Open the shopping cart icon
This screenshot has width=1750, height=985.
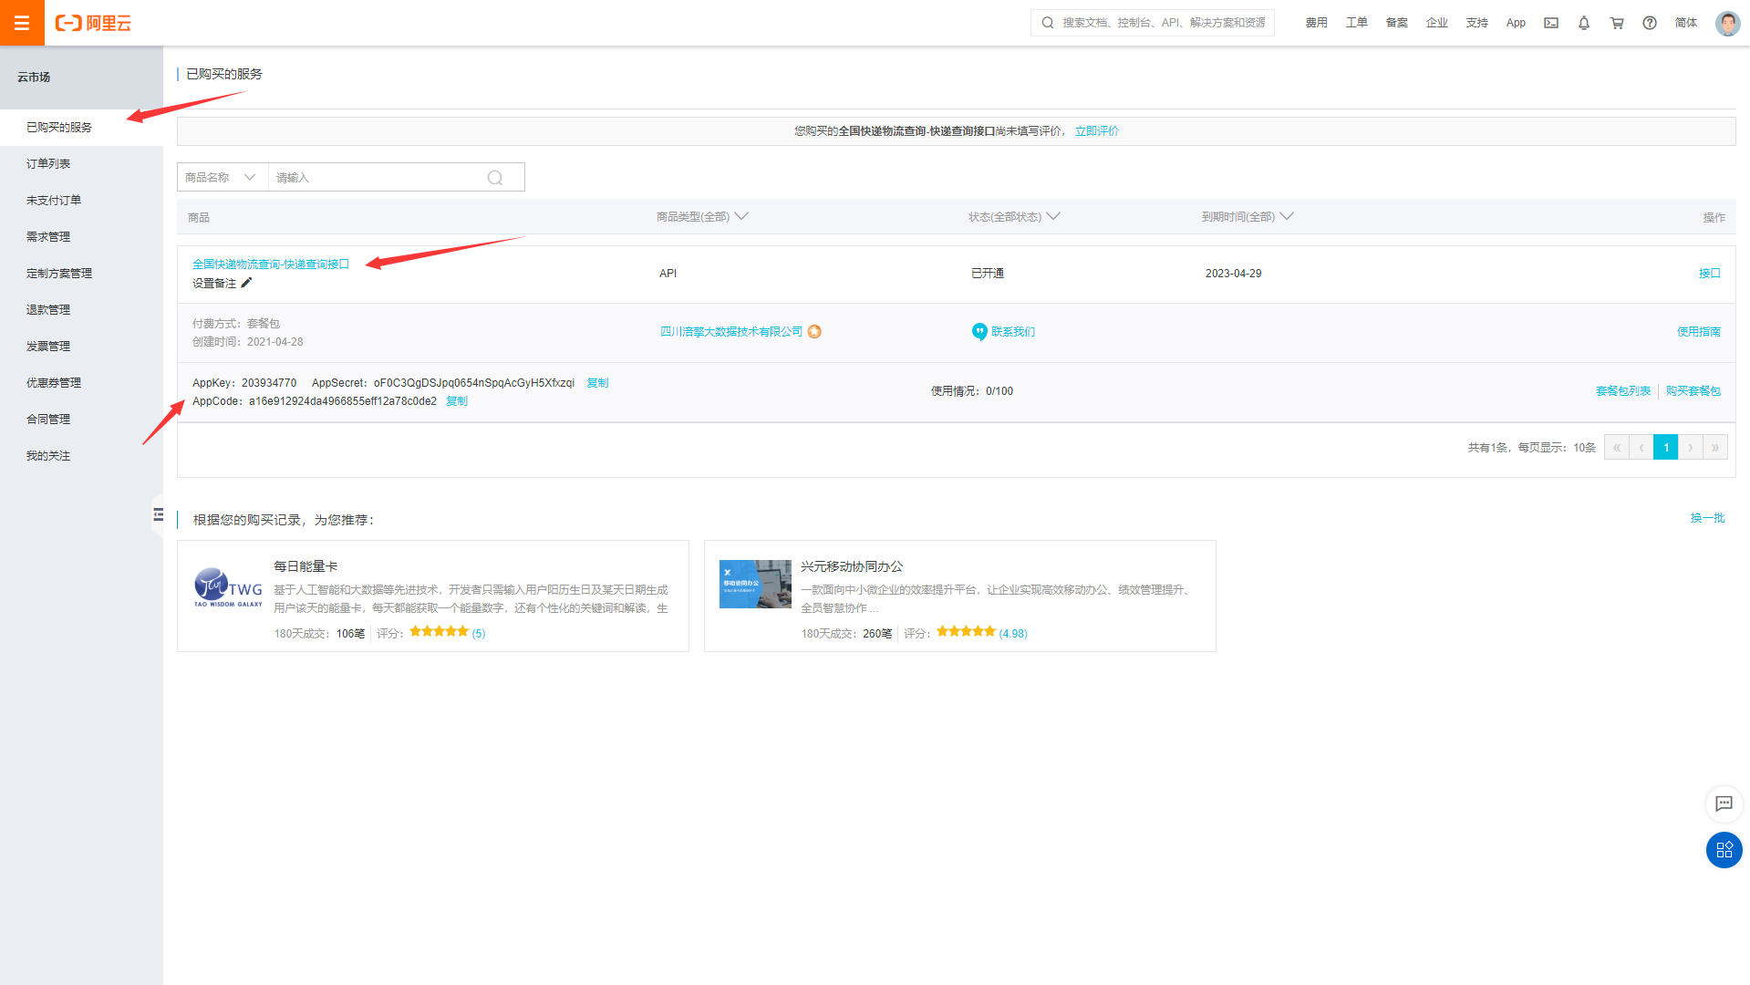click(x=1617, y=23)
